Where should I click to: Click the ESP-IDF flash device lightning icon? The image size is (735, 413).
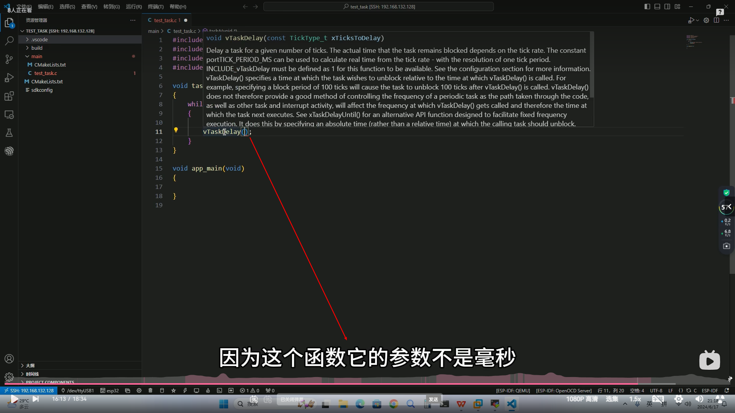tap(185, 390)
